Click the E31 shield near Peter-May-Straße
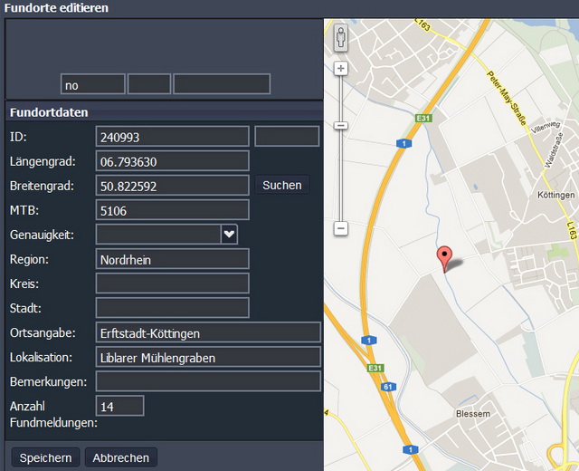 tap(422, 118)
